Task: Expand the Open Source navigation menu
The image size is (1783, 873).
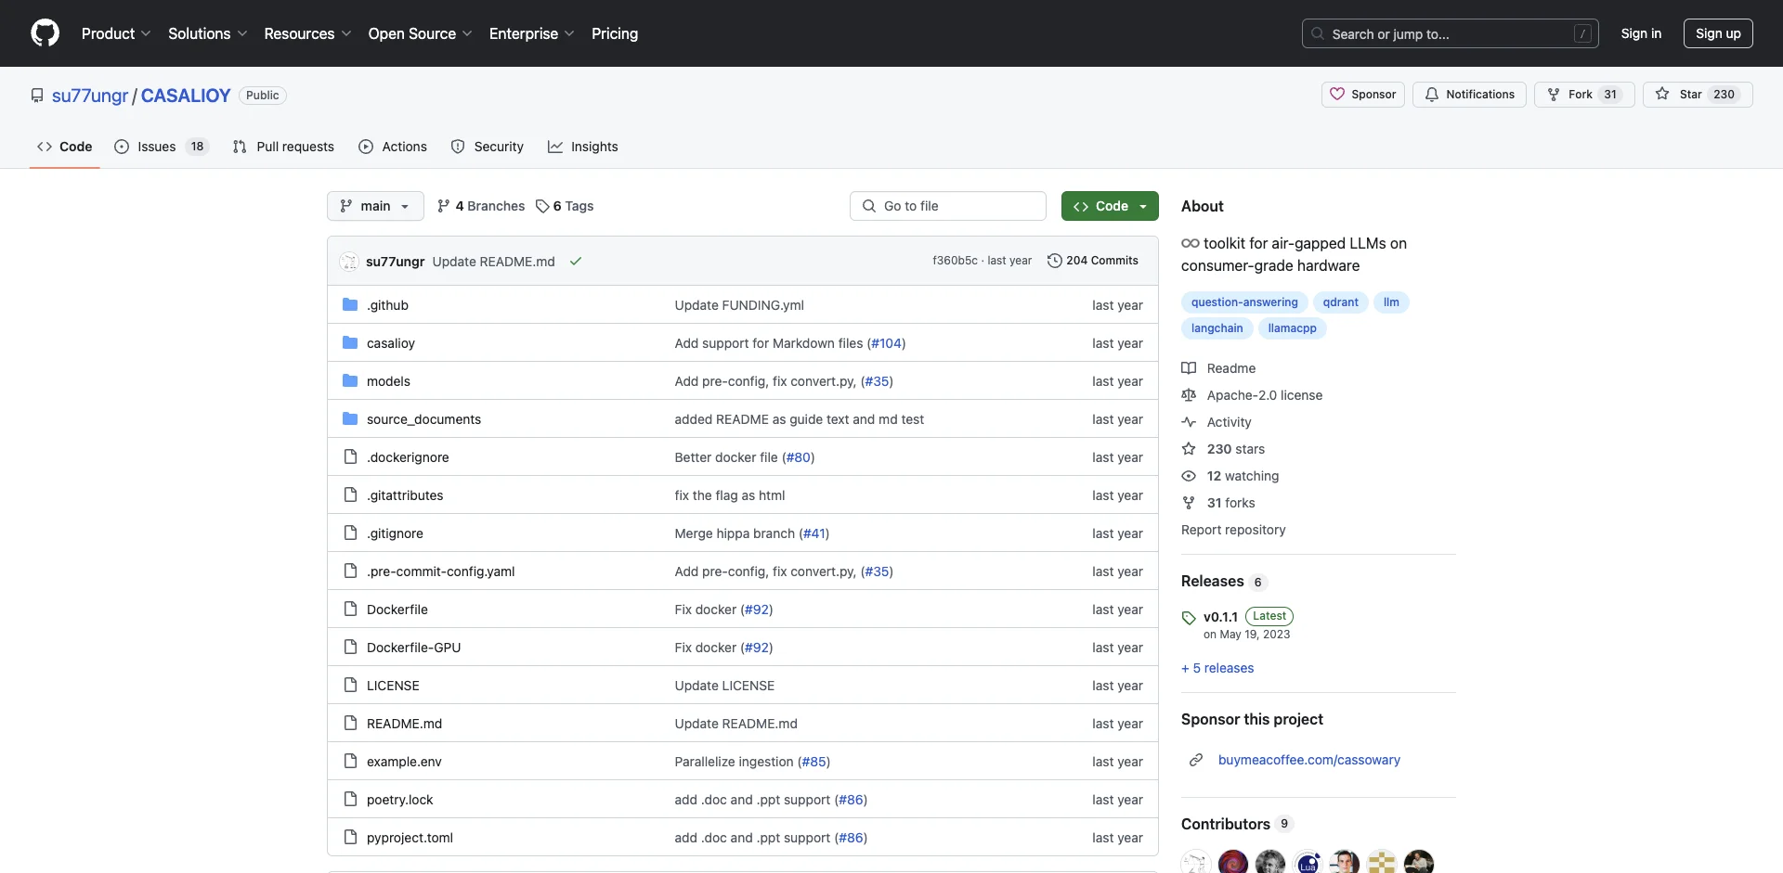Action: [420, 33]
